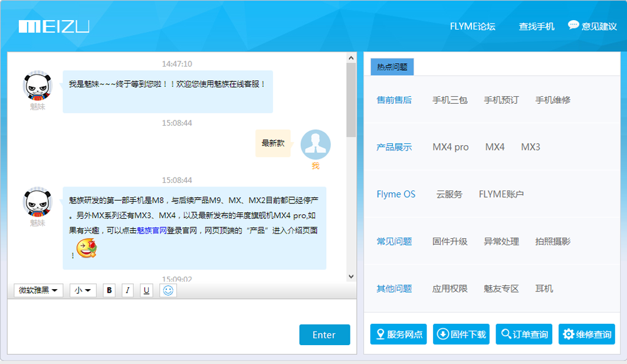Open 订单查询 order search
627x364 pixels.
tap(524, 335)
